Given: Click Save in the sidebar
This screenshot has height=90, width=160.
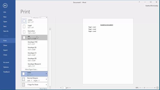Looking at the screenshot, I should tap(5, 26).
